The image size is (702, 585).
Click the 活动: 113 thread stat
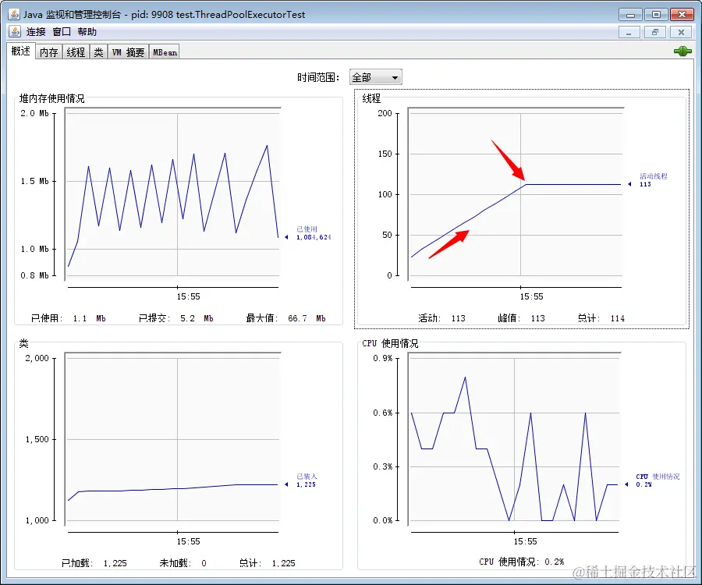pyautogui.click(x=442, y=318)
